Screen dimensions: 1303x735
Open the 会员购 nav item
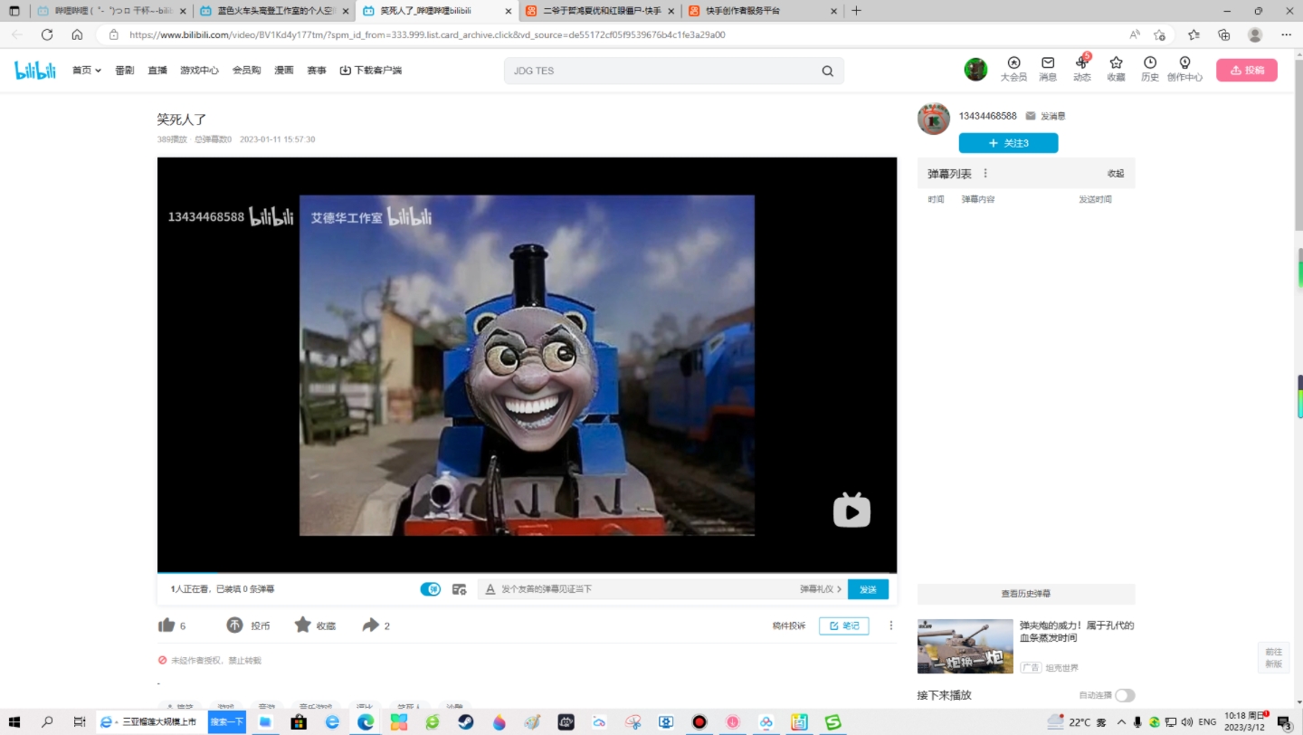[246, 70]
